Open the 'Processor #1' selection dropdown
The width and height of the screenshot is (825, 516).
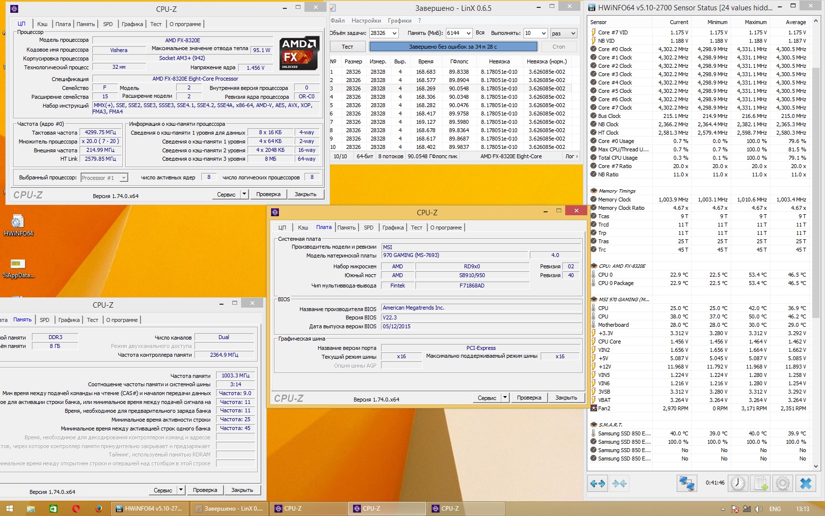104,178
